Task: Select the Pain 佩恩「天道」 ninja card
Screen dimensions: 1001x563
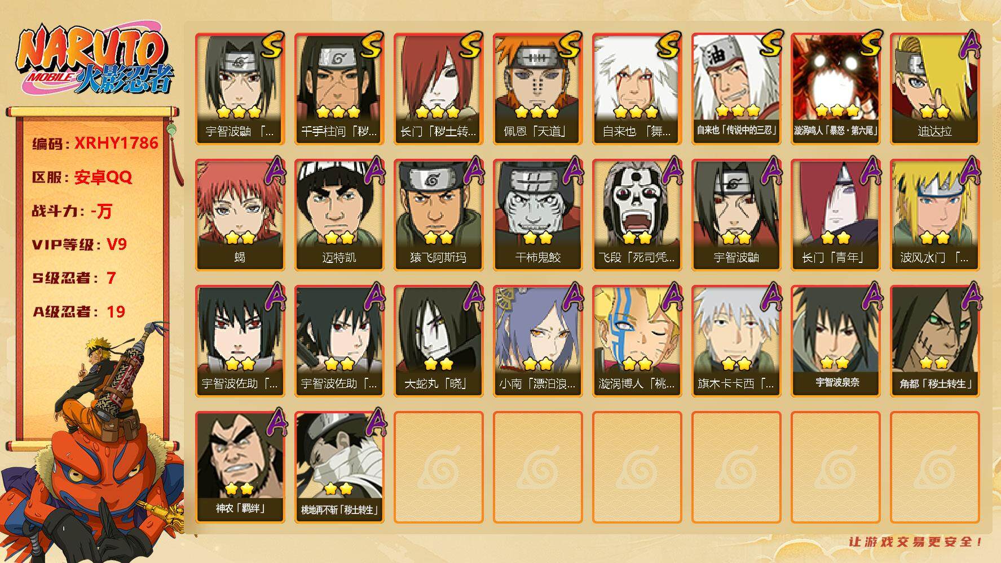Action: pos(537,89)
